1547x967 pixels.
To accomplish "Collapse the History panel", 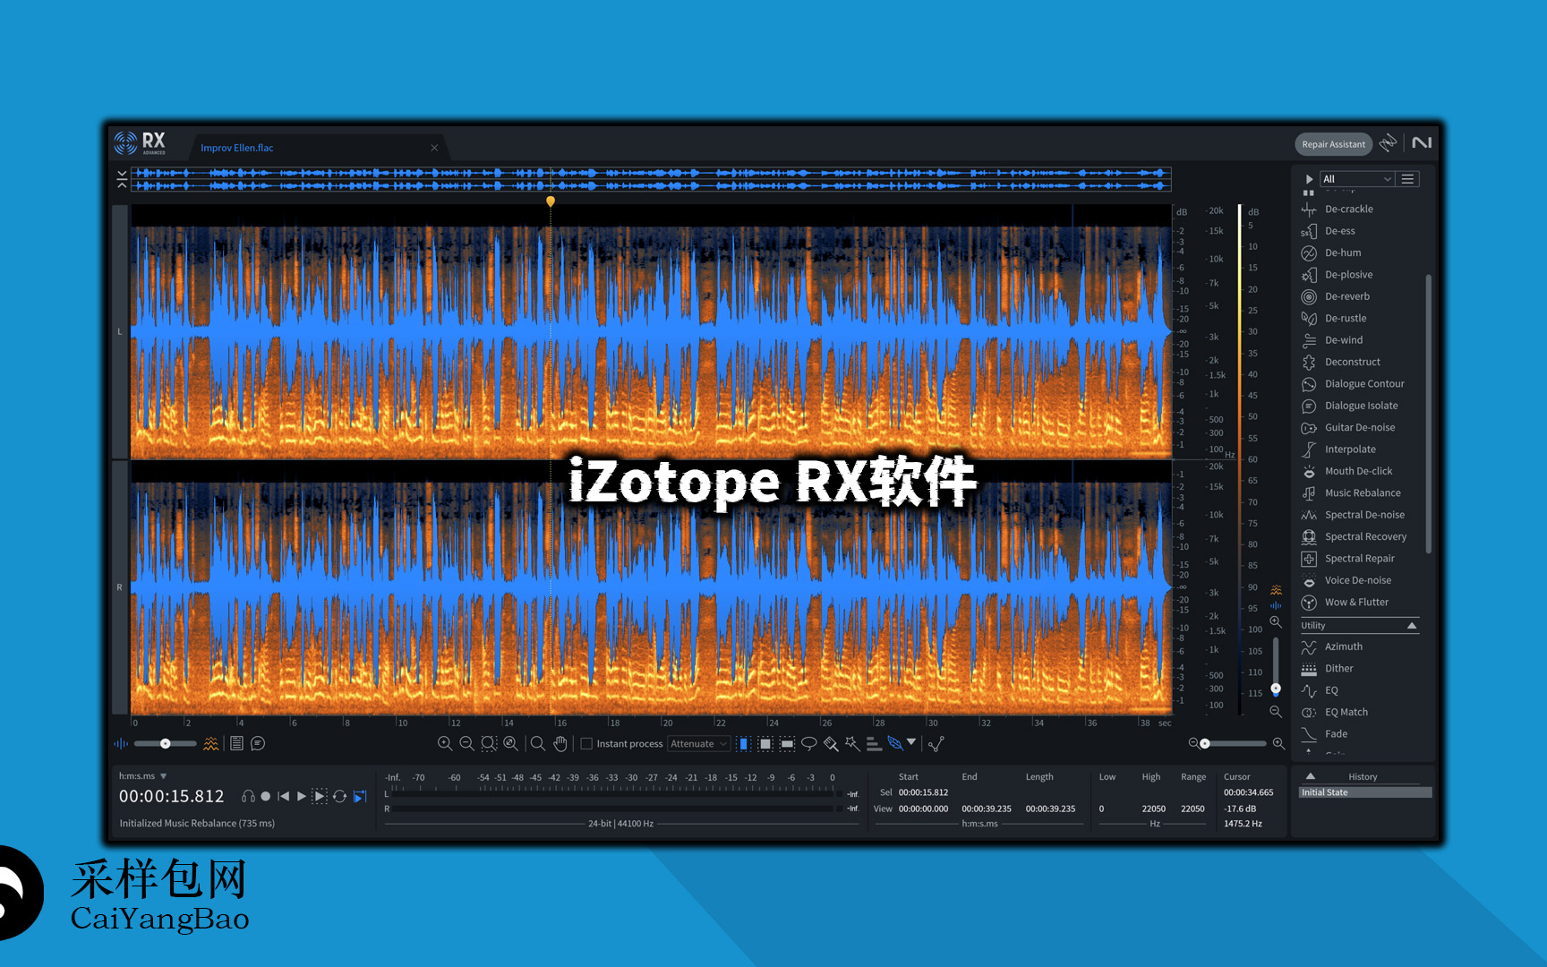I will coord(1310,776).
